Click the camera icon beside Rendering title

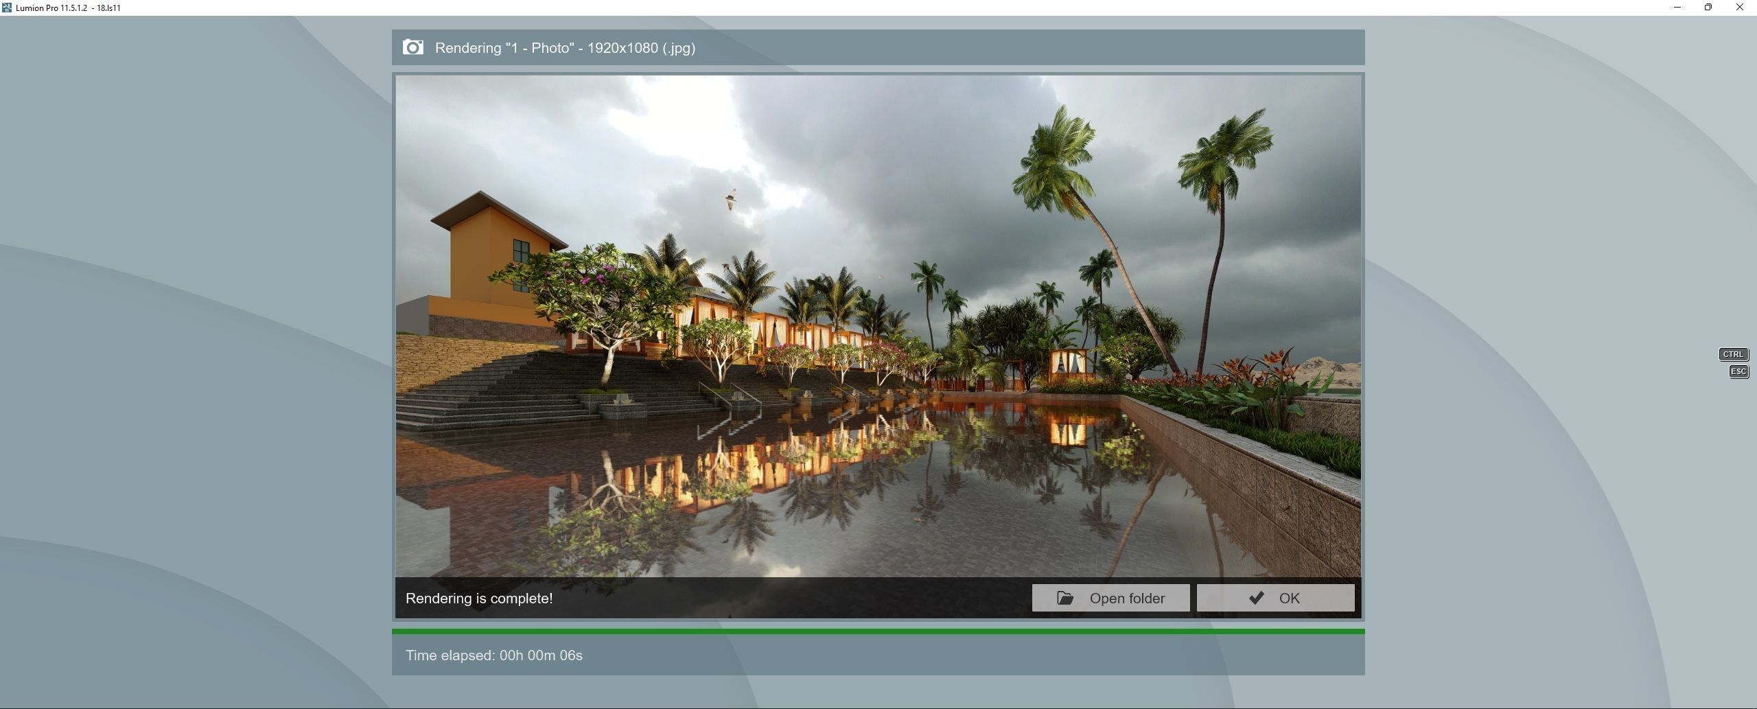(412, 47)
